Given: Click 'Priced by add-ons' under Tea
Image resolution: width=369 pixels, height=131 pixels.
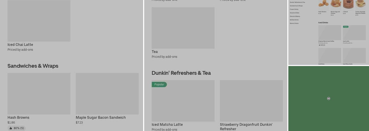Looking at the screenshot, I should (x=164, y=57).
